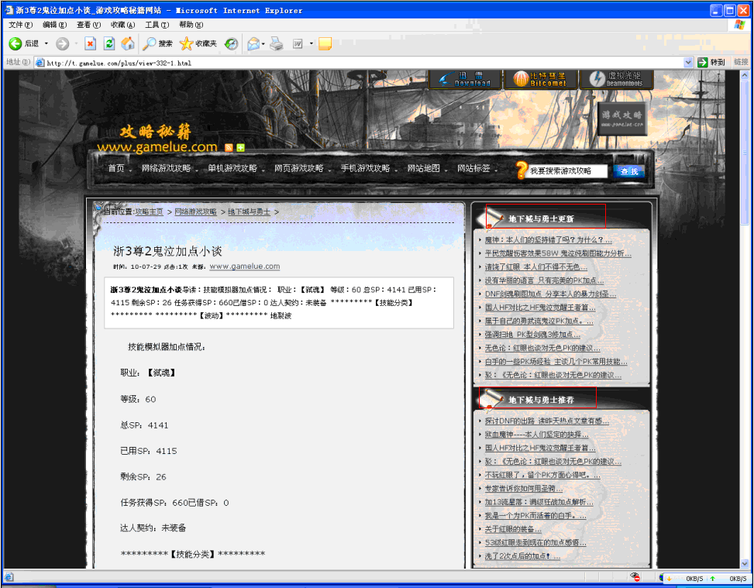Screen dimensions: 754x588
Task: Click the blue 查找 search button
Action: pos(628,171)
